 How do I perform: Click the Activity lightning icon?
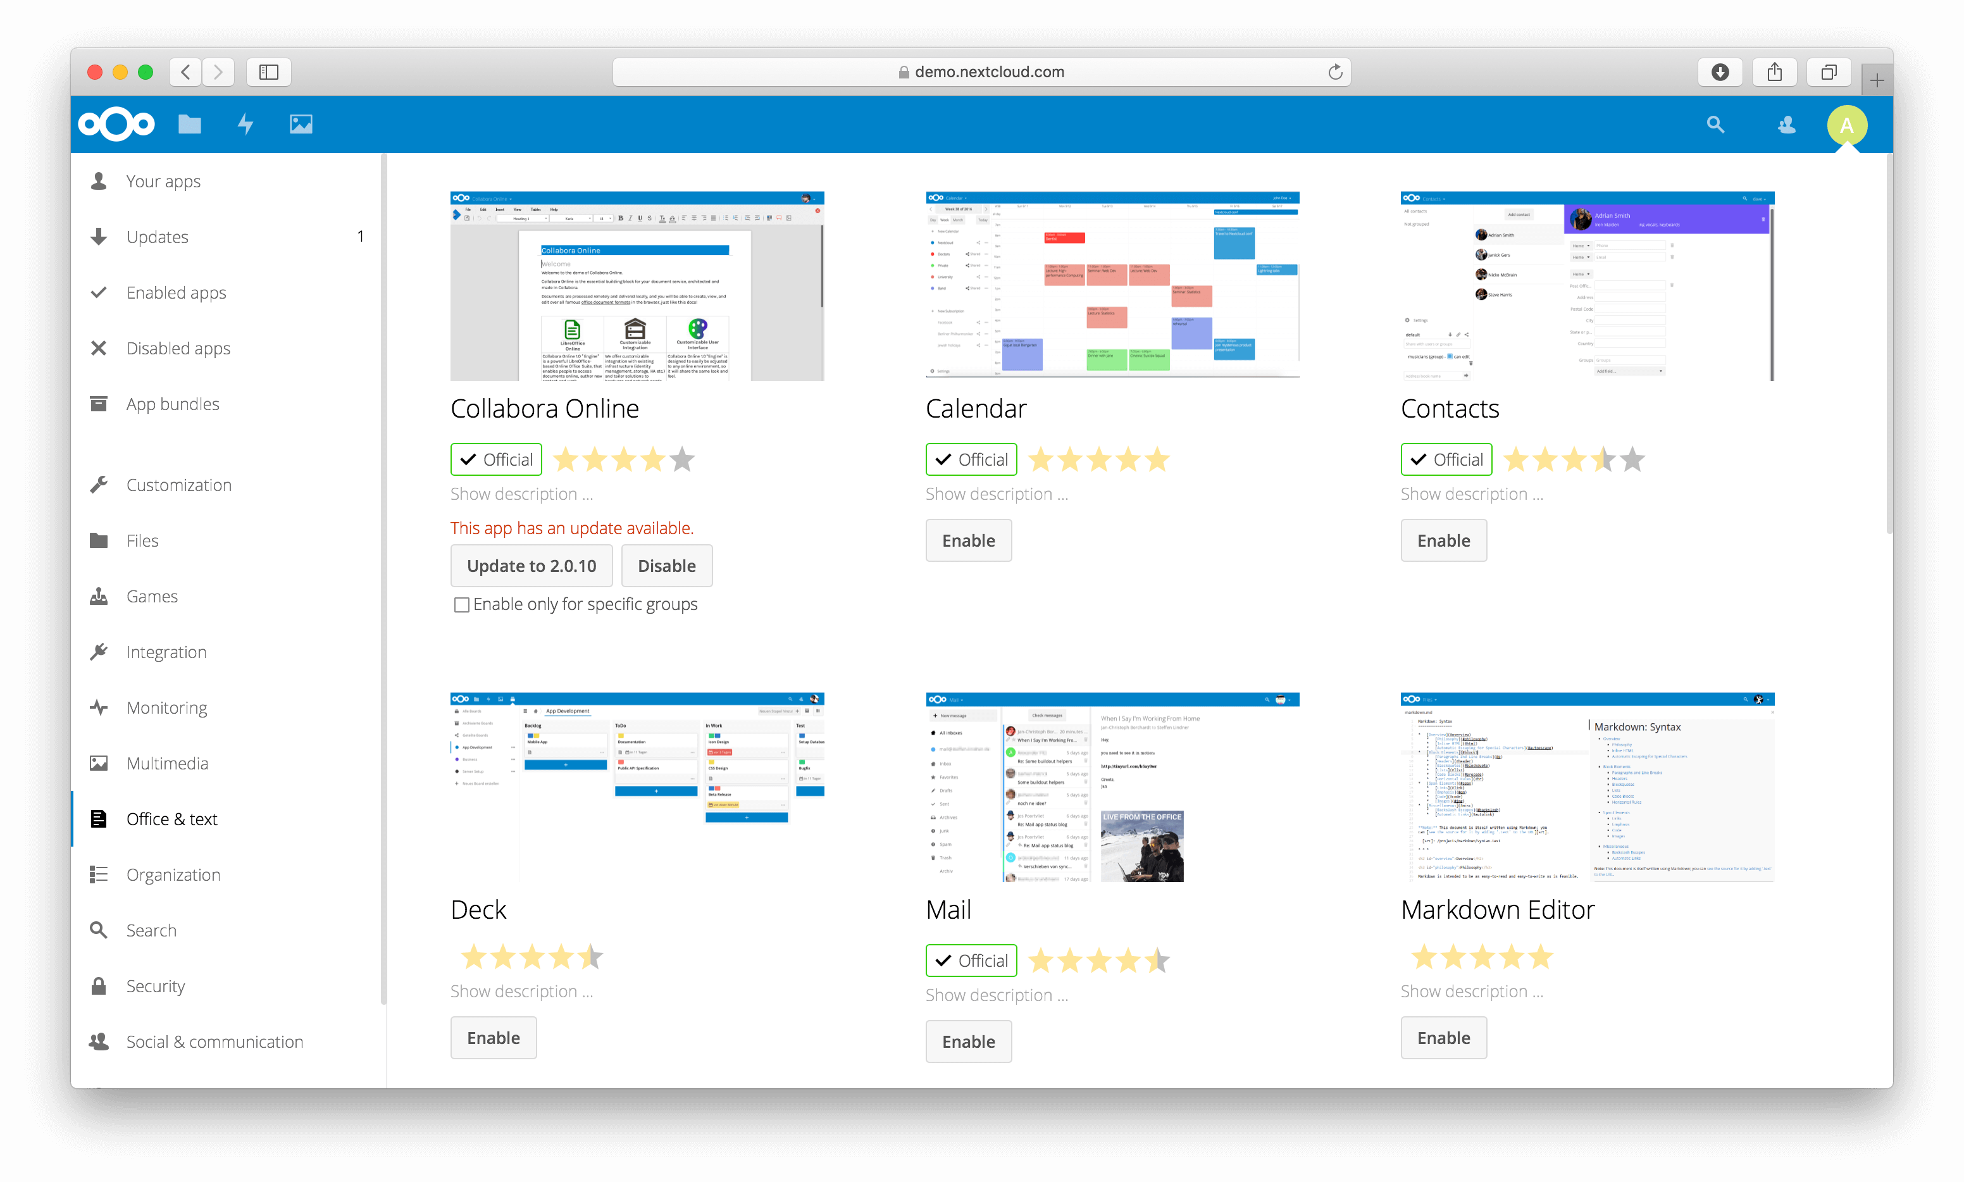click(x=245, y=124)
